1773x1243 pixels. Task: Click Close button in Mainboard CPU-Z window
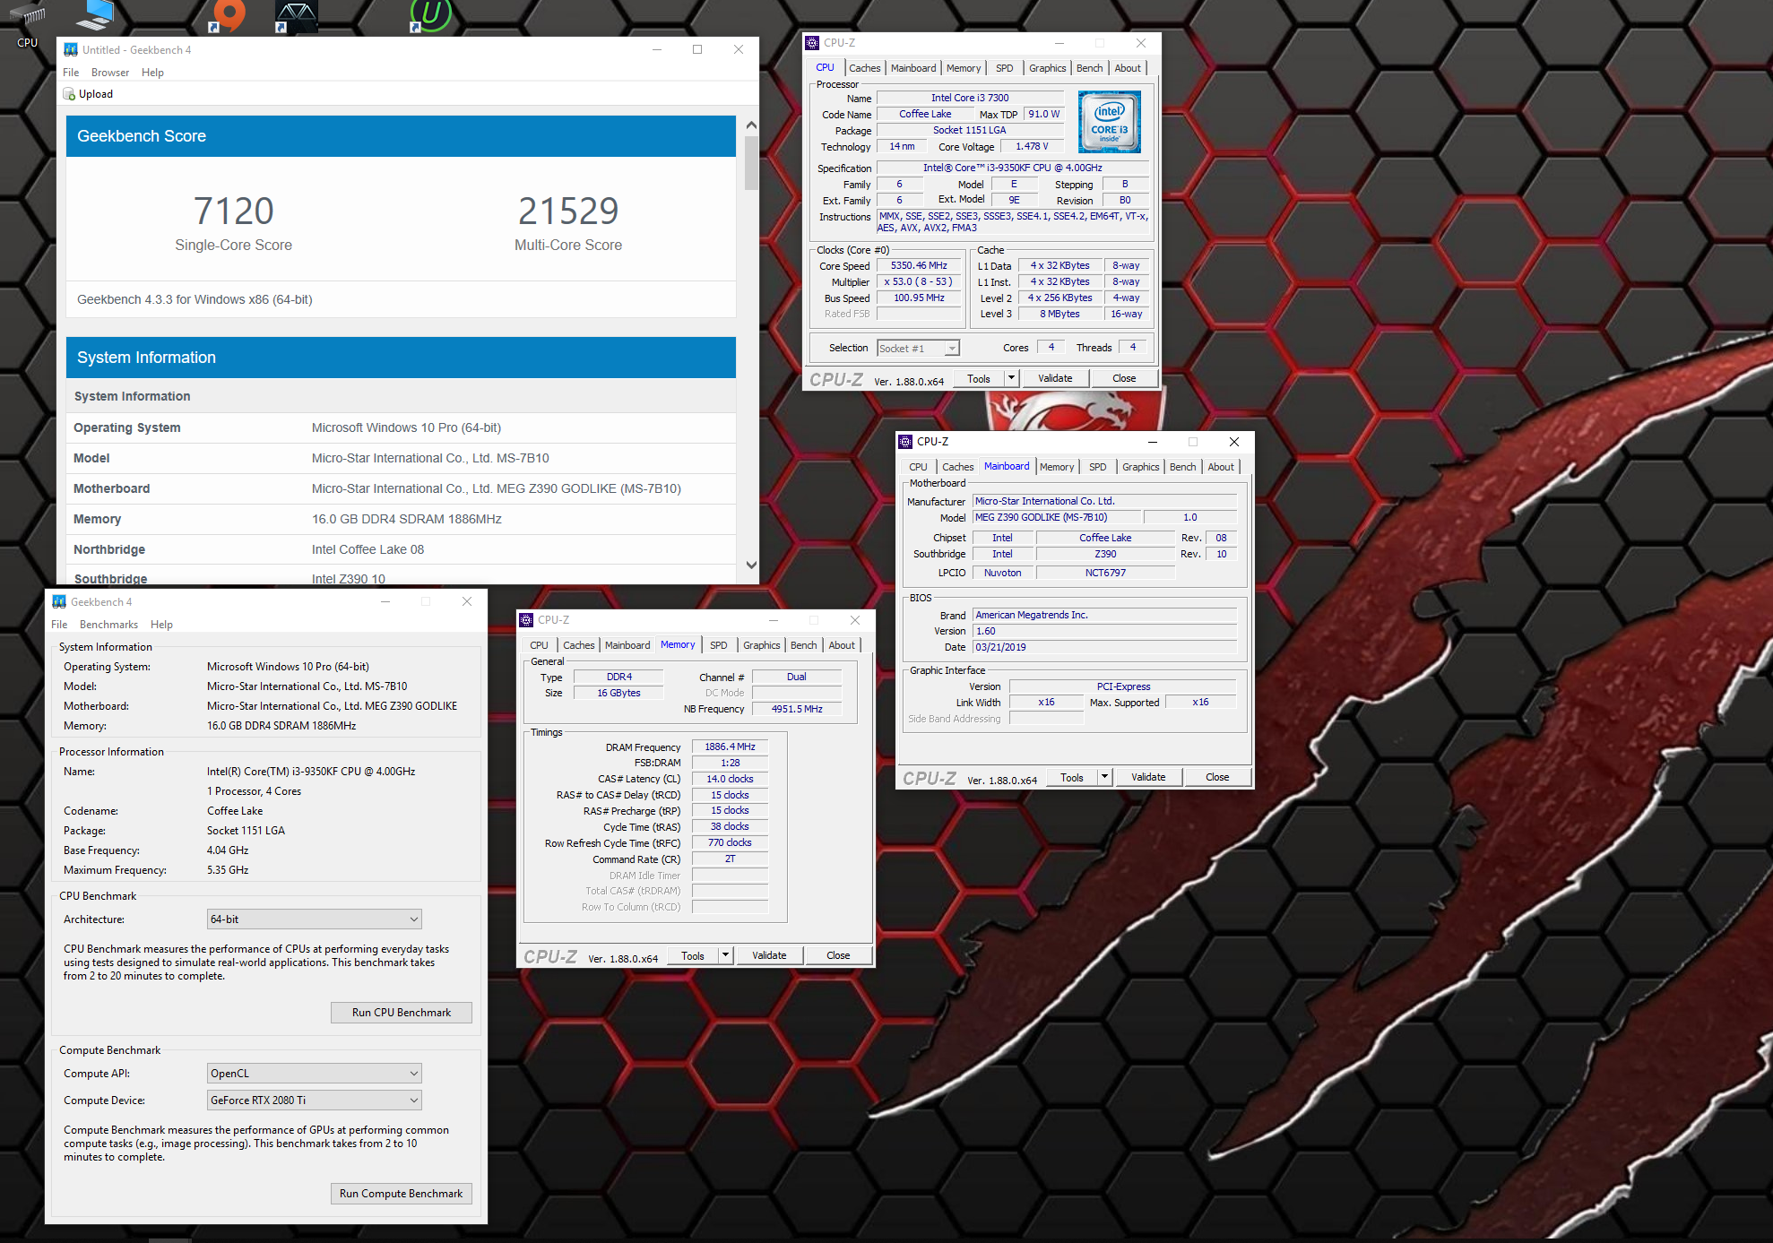tap(1217, 777)
